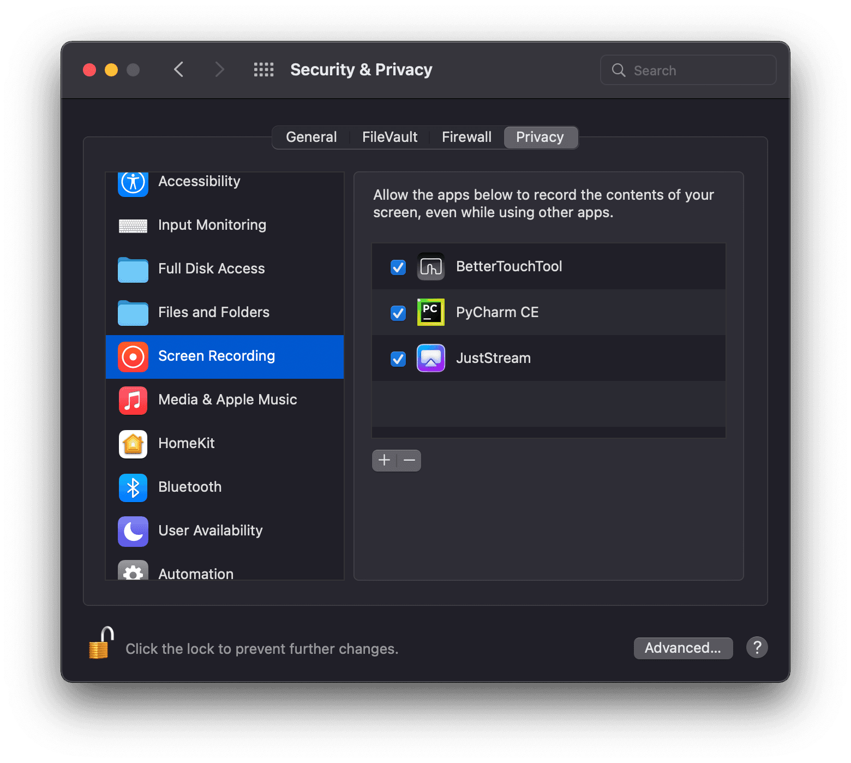The image size is (851, 763).
Task: Select the Accessibility label in the list
Action: point(199,181)
